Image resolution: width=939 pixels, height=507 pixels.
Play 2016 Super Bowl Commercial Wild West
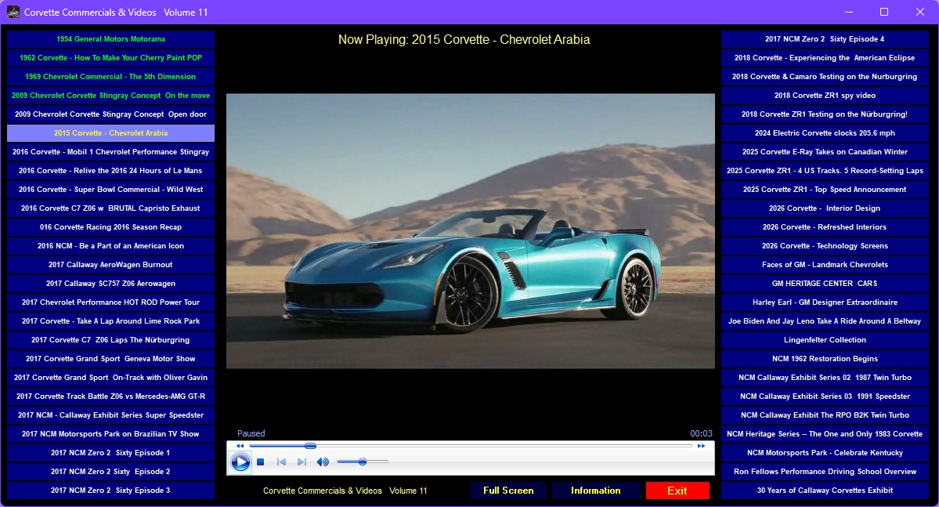tap(110, 190)
